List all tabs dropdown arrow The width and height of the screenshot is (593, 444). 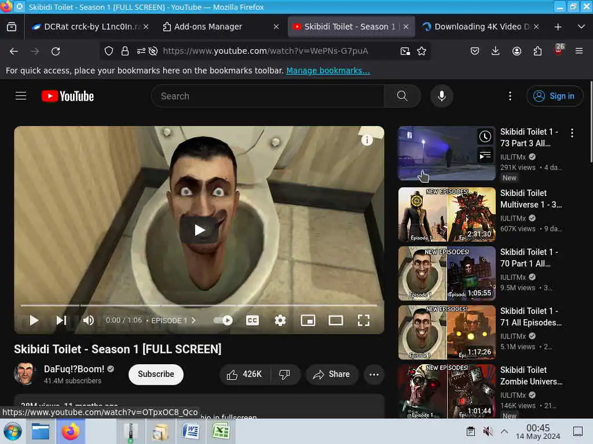tap(581, 27)
